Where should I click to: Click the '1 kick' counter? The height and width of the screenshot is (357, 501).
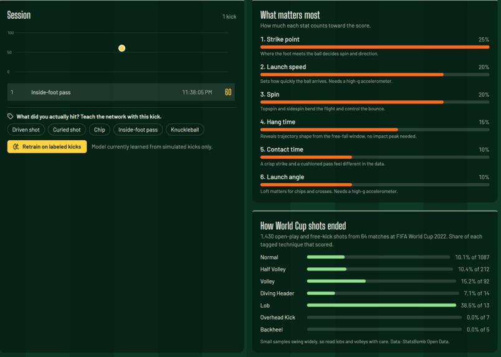(229, 17)
